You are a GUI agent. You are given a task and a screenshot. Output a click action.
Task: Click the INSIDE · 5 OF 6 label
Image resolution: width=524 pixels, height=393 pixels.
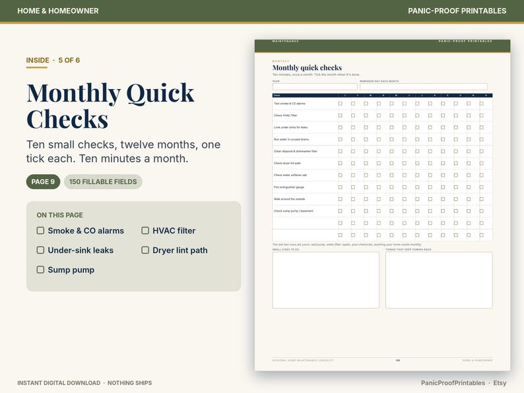pos(53,61)
